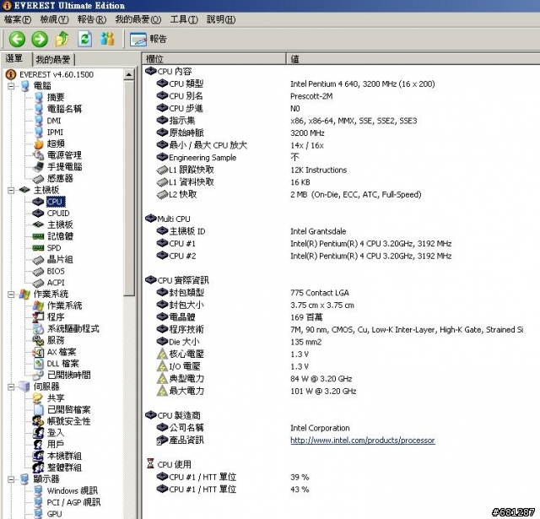Switch to the 選單 tab

pos(15,58)
